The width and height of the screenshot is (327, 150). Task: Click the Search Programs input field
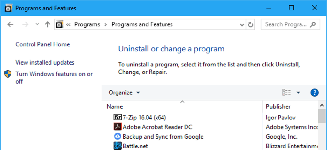point(286,24)
